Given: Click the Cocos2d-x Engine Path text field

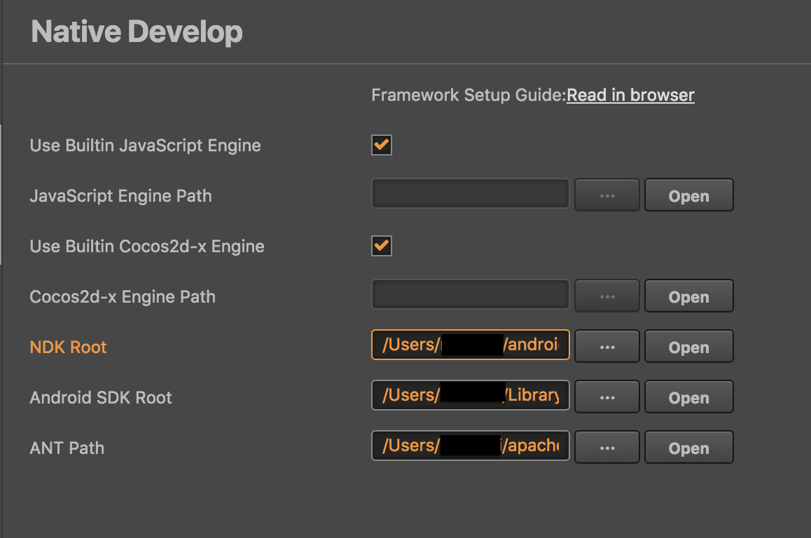Looking at the screenshot, I should click(470, 296).
